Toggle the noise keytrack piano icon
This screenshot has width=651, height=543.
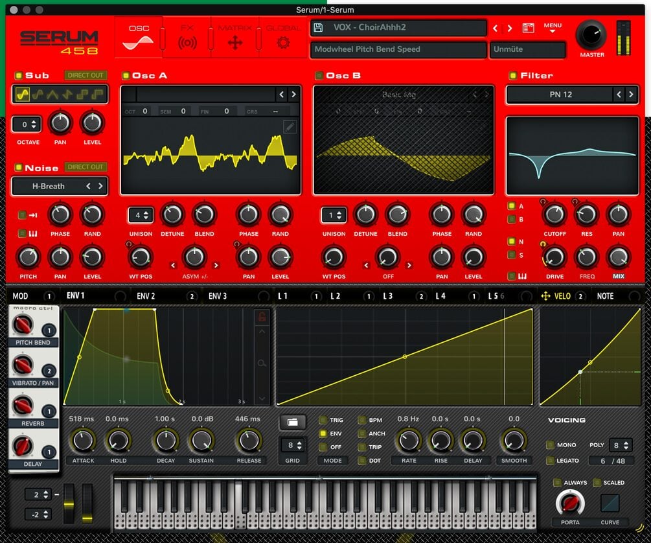[x=33, y=233]
